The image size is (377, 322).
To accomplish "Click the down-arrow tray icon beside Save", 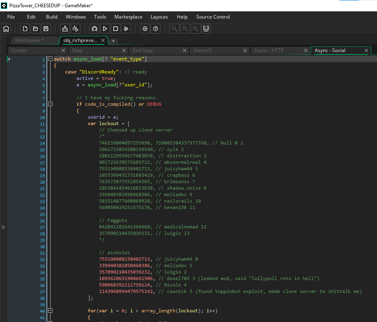I will (65, 29).
